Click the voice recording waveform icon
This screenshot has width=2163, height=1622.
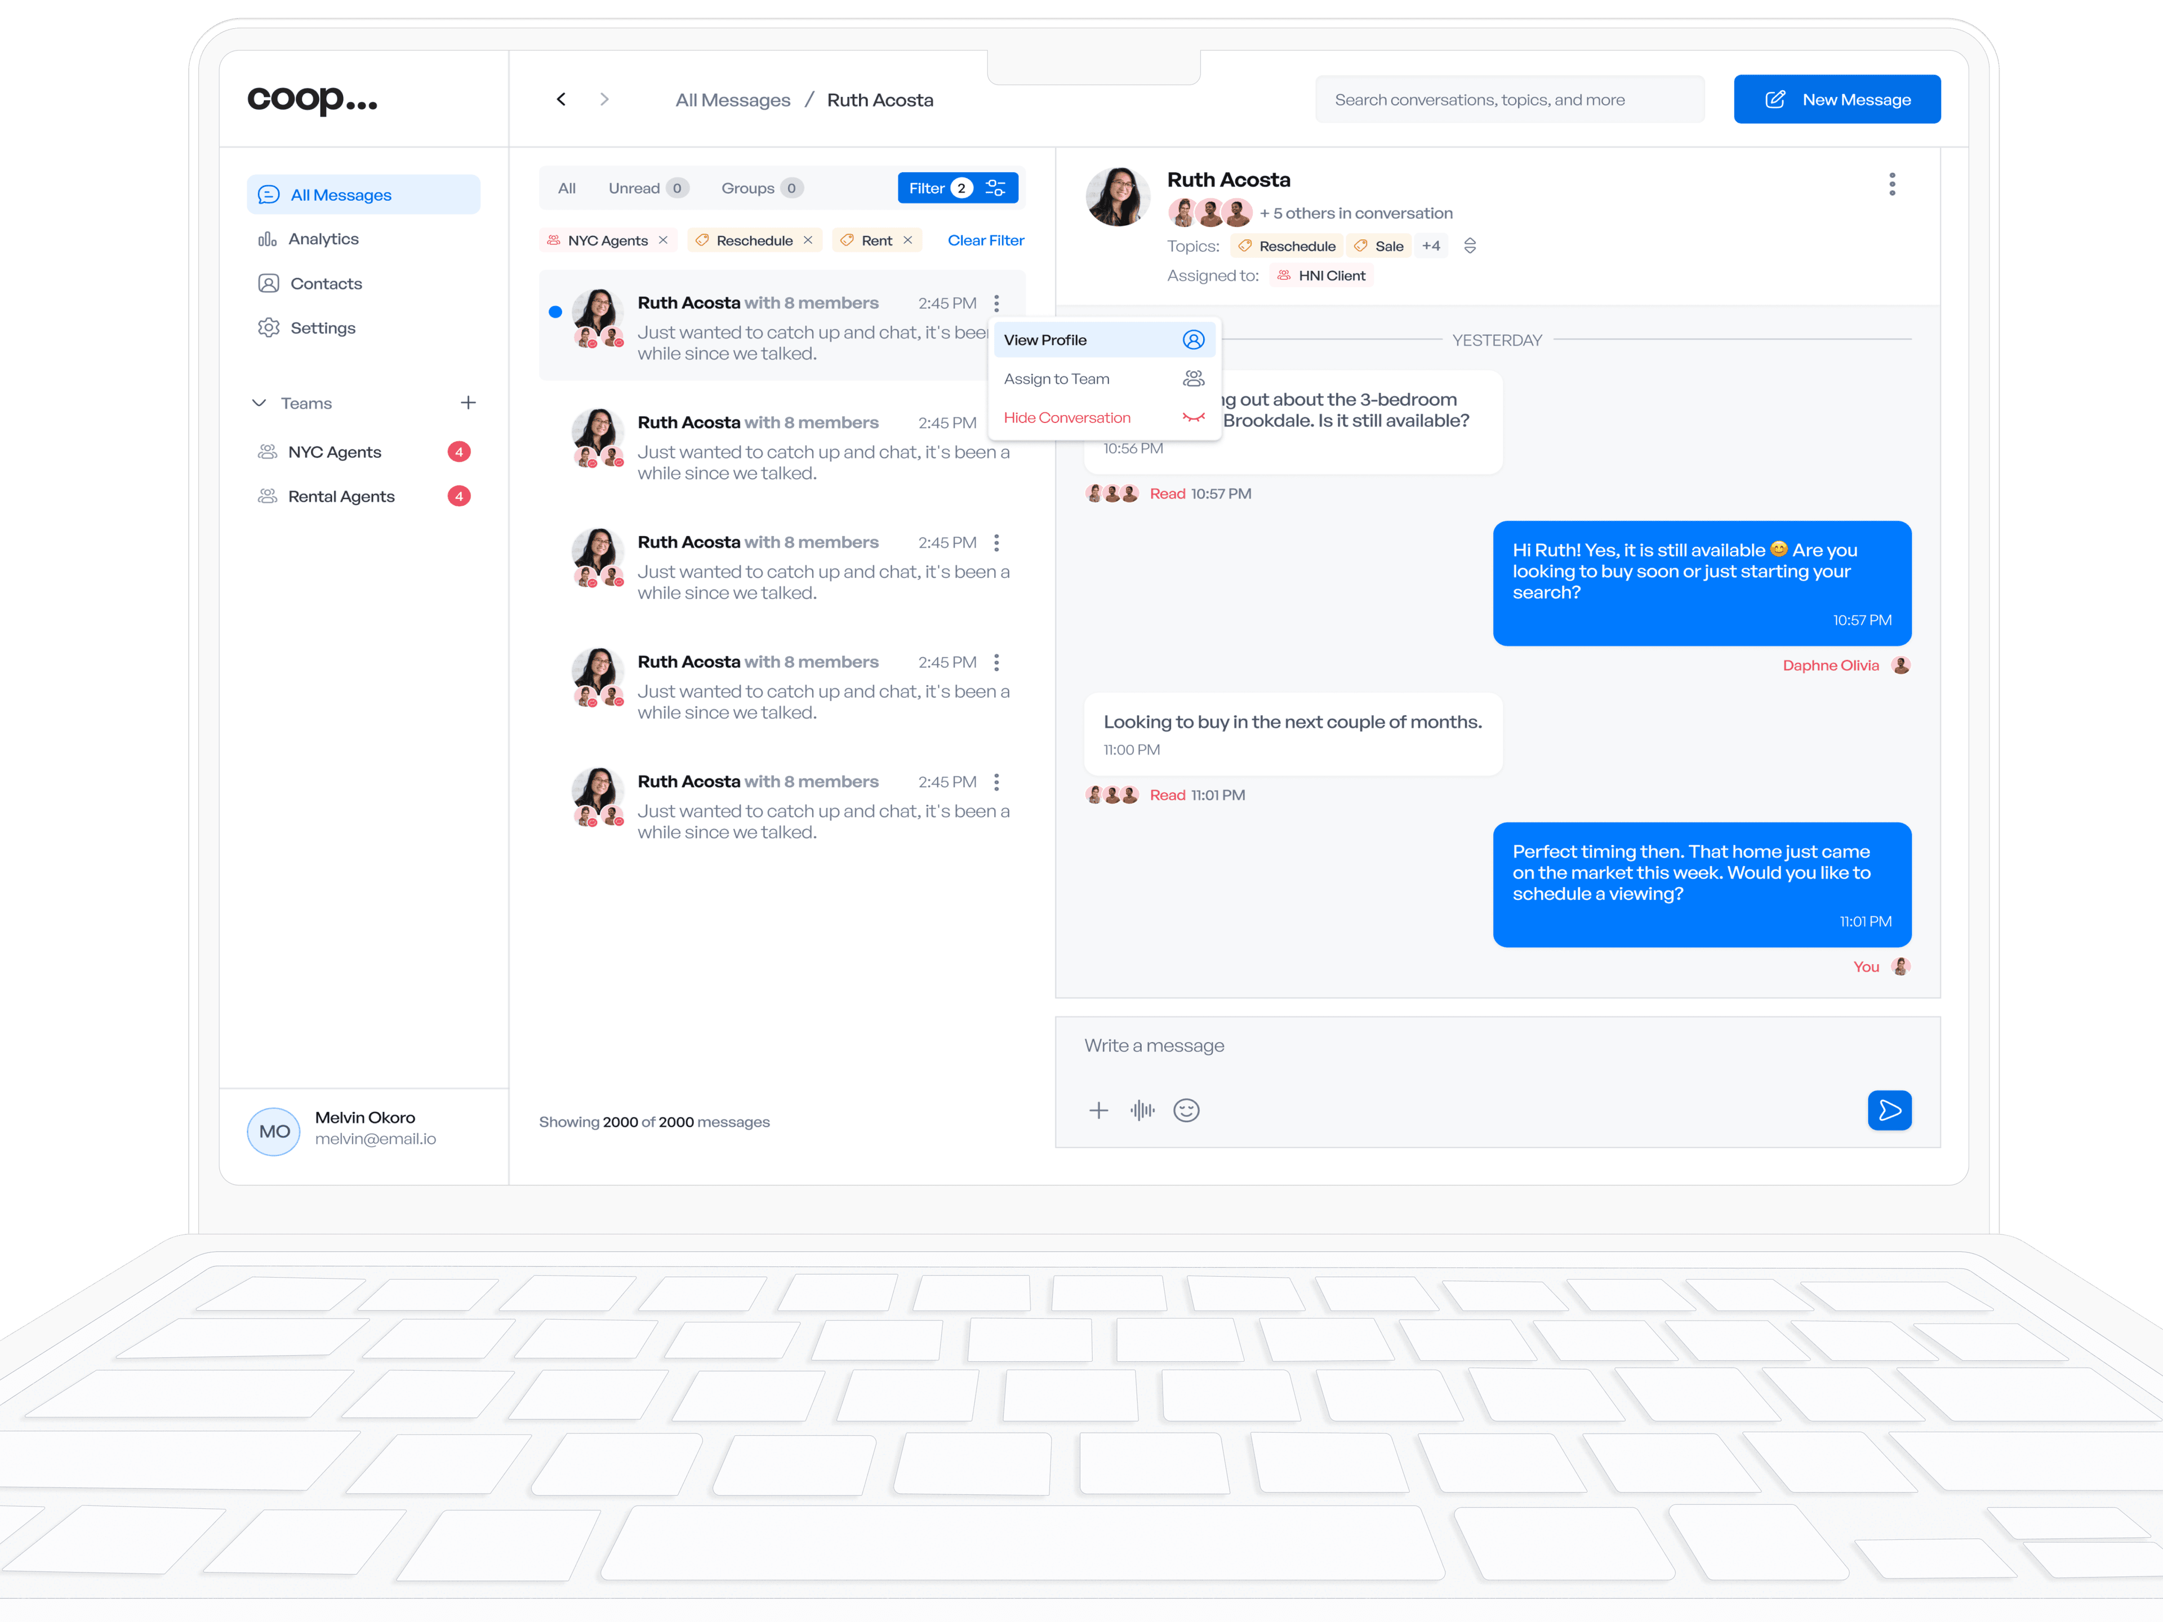pyautogui.click(x=1141, y=1109)
